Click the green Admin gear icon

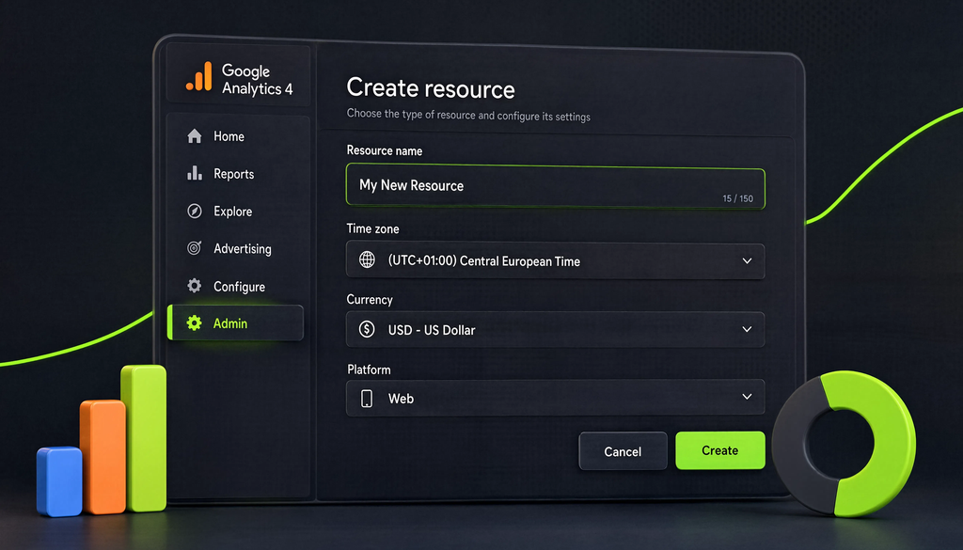coord(194,322)
